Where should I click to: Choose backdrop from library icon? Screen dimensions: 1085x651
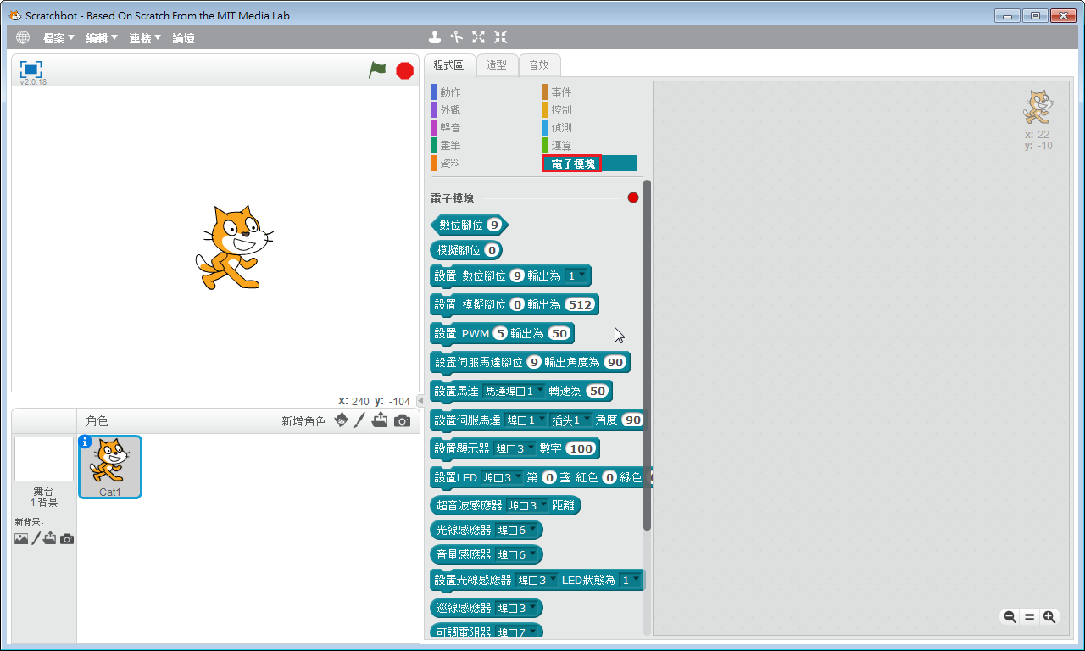point(21,538)
